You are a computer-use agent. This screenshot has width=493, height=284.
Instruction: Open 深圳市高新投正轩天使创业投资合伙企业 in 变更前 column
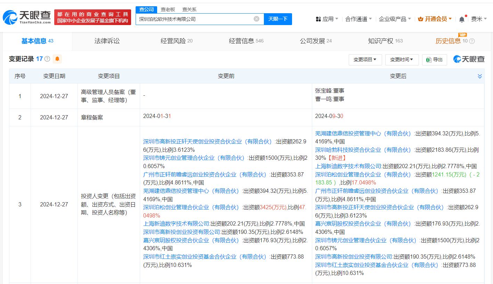(208, 142)
